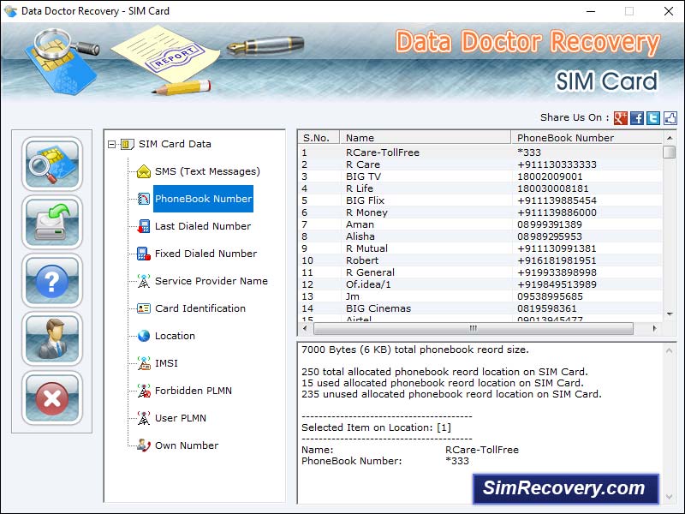Select the Alisha contact row

(480, 236)
